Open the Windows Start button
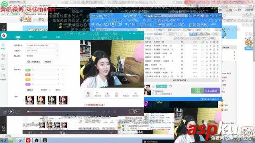 coord(4,140)
